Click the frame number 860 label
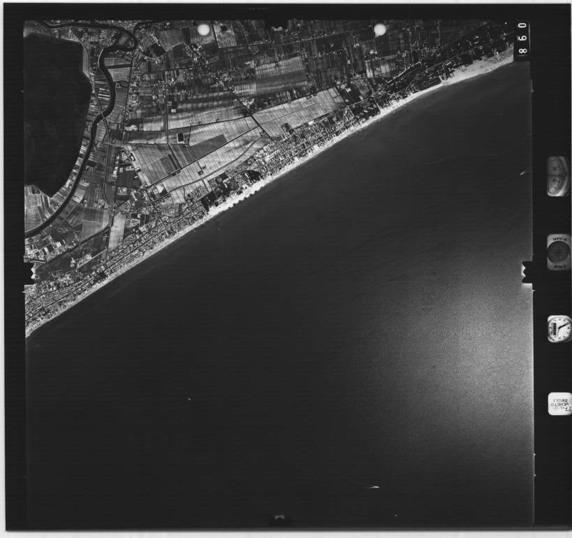The image size is (572, 538). pyautogui.click(x=522, y=41)
